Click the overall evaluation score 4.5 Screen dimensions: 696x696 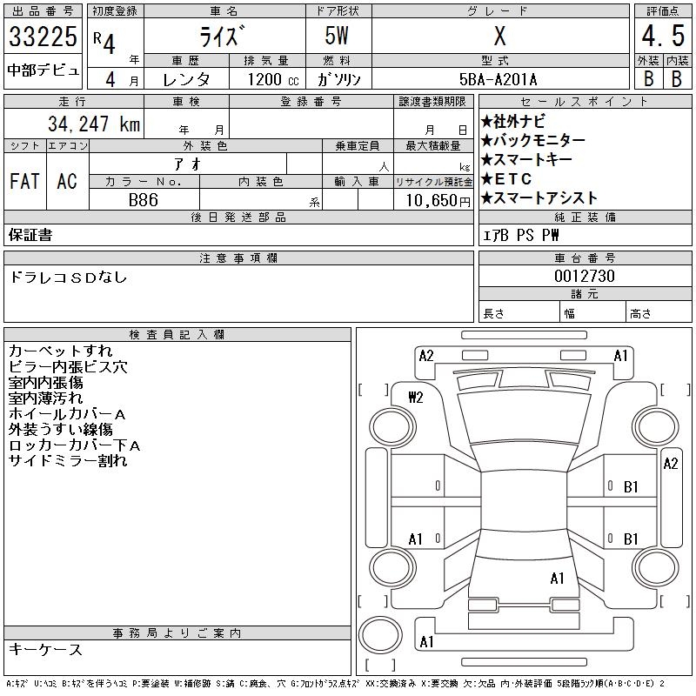point(663,36)
